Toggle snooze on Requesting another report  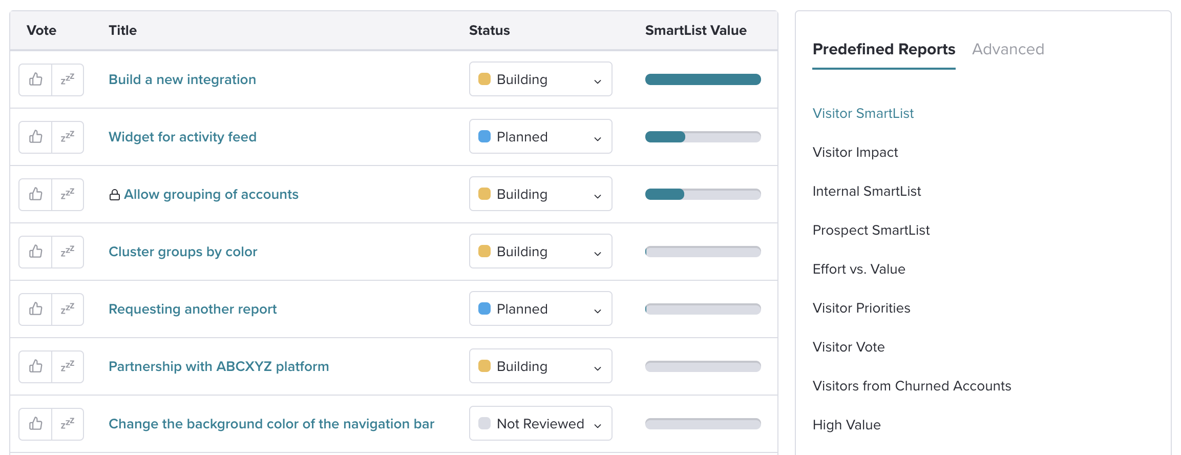pyautogui.click(x=68, y=309)
